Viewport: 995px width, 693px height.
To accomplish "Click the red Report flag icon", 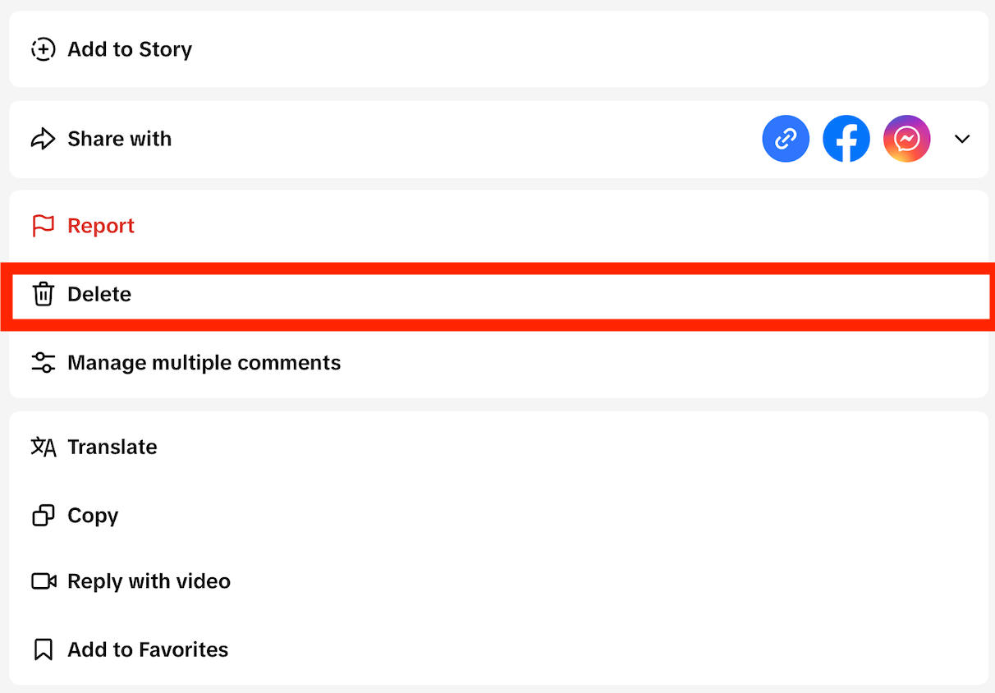I will (43, 226).
